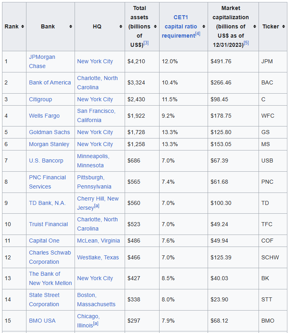The width and height of the screenshot is (289, 333).
Task: Open New York City link in Citigroup row
Action: [x=95, y=99]
